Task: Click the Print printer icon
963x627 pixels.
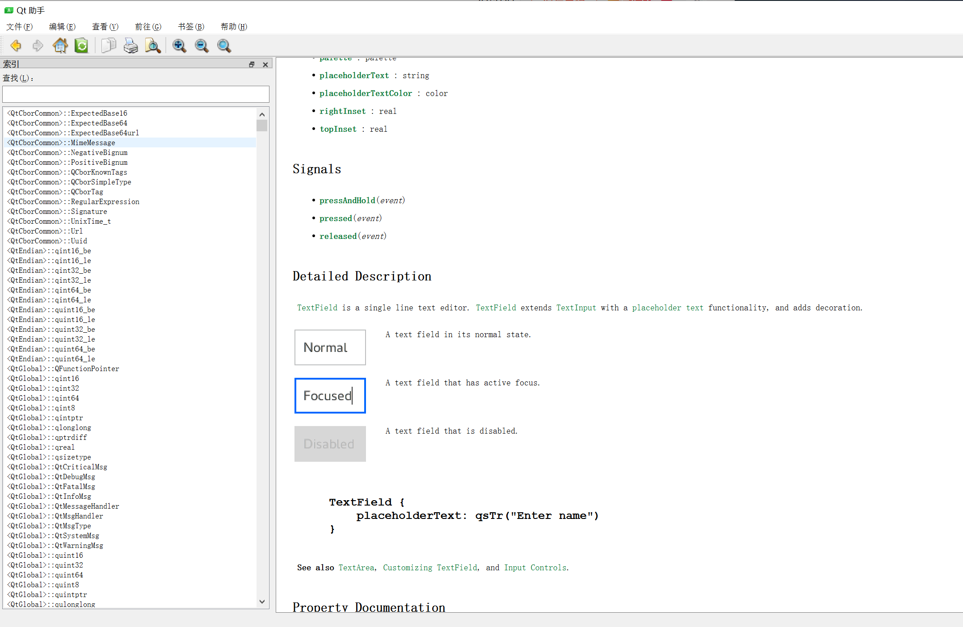Action: (x=130, y=46)
